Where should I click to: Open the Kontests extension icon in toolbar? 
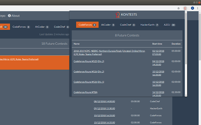(x=185, y=8)
